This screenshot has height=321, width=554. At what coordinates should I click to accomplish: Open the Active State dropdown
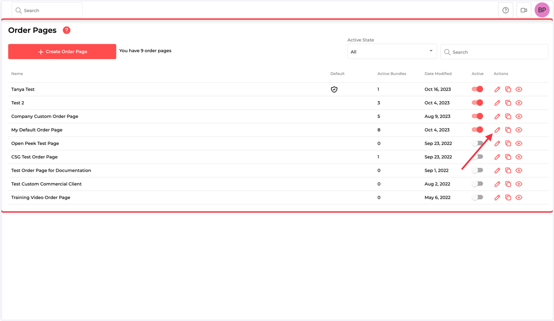[x=392, y=52]
